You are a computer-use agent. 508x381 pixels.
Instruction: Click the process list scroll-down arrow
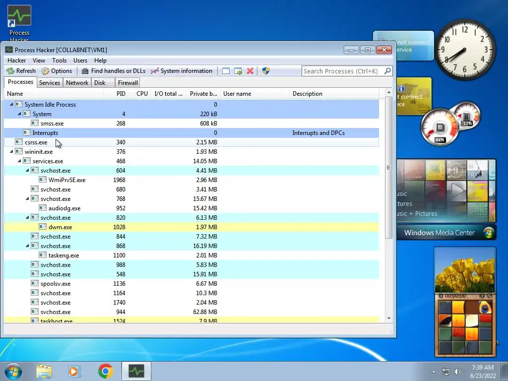[x=389, y=318]
